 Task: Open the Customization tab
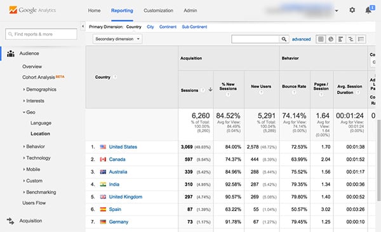[158, 11]
